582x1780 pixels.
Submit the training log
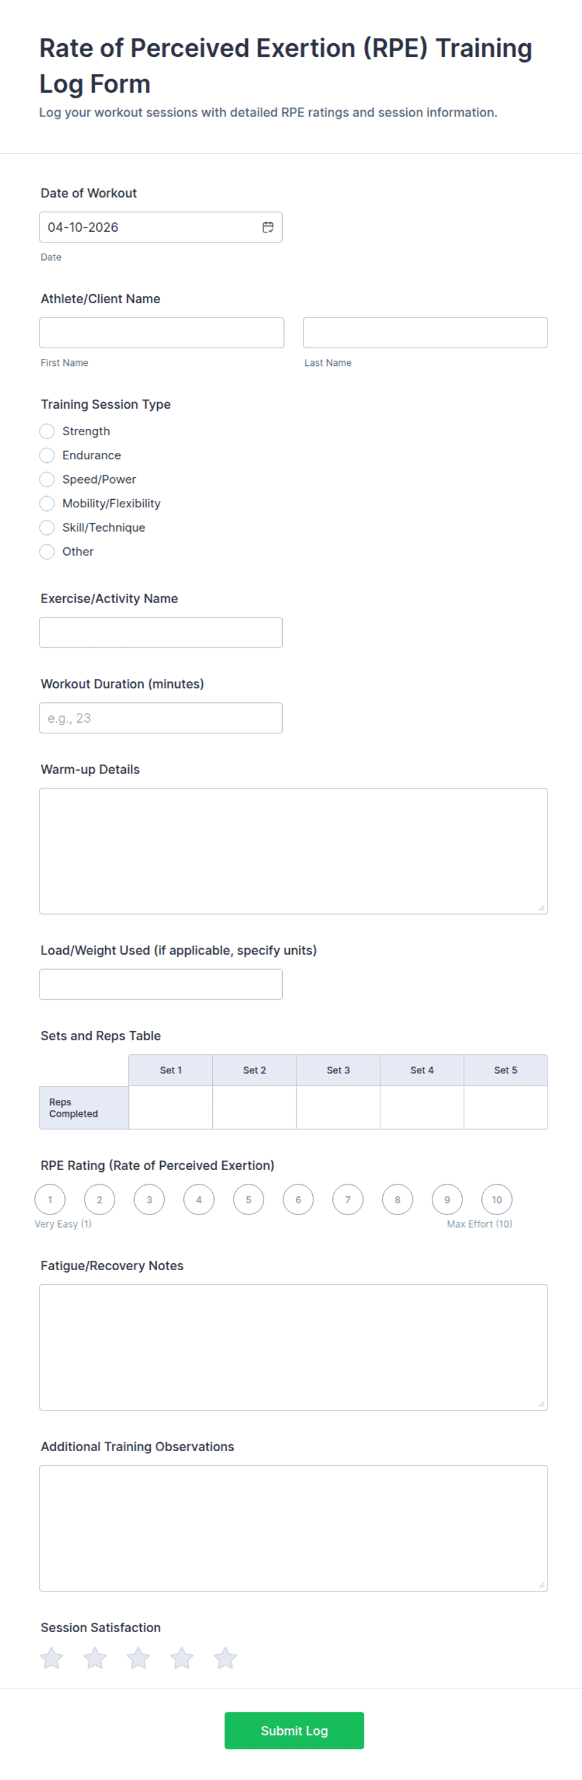click(294, 1731)
